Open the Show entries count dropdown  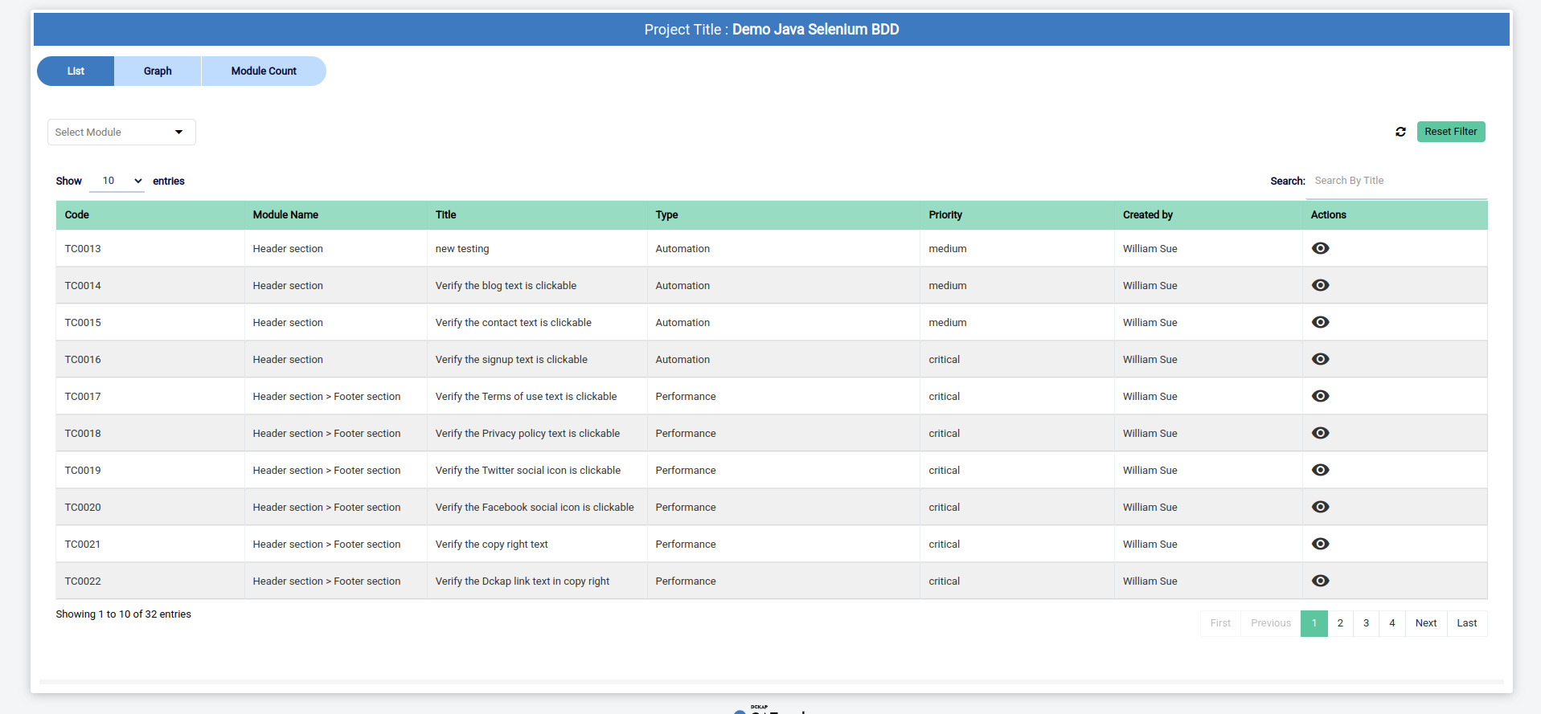click(x=117, y=181)
